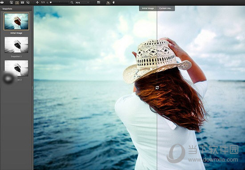
Task: Select the hand pan tool
Action: click(113, 2)
